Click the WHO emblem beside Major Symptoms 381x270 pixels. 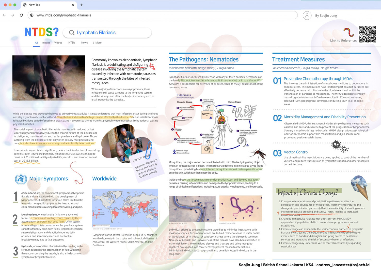(x=21, y=179)
